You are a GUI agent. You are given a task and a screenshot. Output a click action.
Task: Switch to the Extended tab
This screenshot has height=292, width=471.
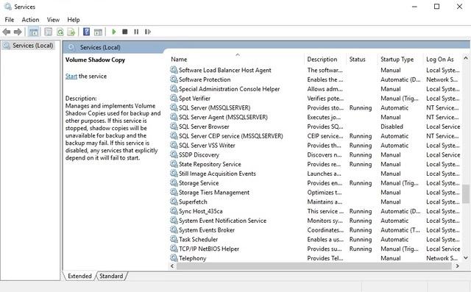pyautogui.click(x=79, y=276)
